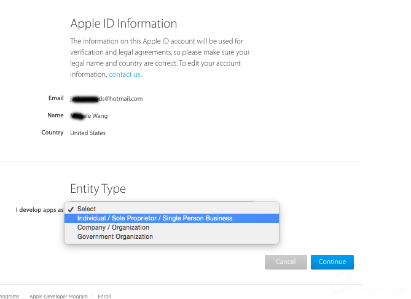This screenshot has height=299, width=411.
Task: Choose Government Organization from the dropdown
Action: (115, 236)
